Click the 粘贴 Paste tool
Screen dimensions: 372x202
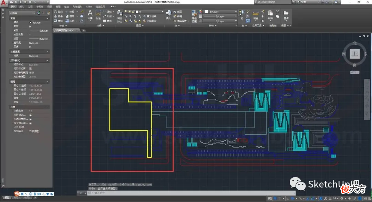(270, 15)
